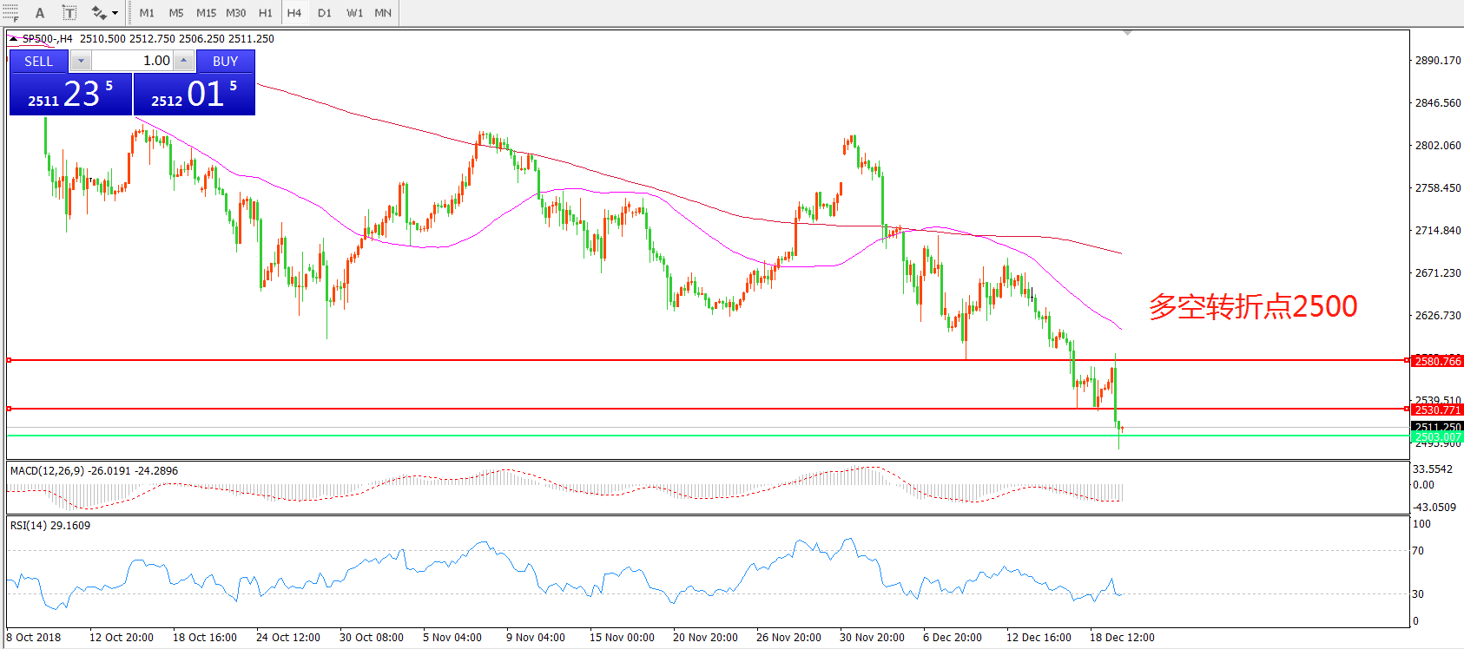Collapse the One Click Trading panel triangle
The image size is (1464, 649).
pyautogui.click(x=14, y=39)
